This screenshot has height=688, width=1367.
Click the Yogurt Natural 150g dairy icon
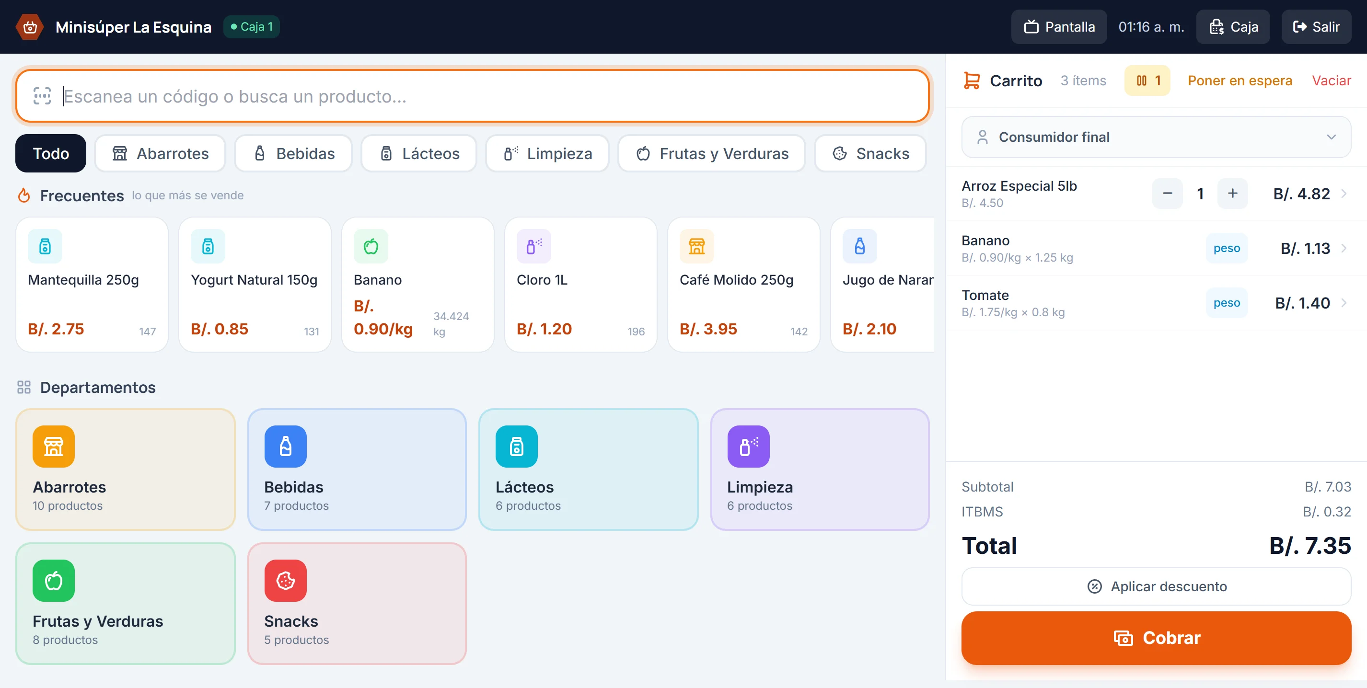point(208,246)
